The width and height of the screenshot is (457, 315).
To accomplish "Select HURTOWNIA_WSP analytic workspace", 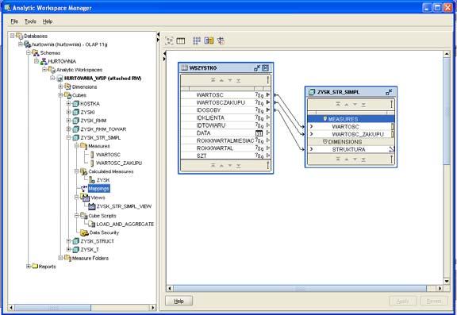I will (x=102, y=78).
